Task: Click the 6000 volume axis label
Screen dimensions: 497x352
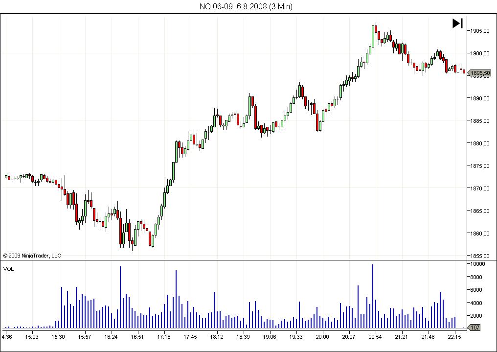Action: (x=476, y=290)
